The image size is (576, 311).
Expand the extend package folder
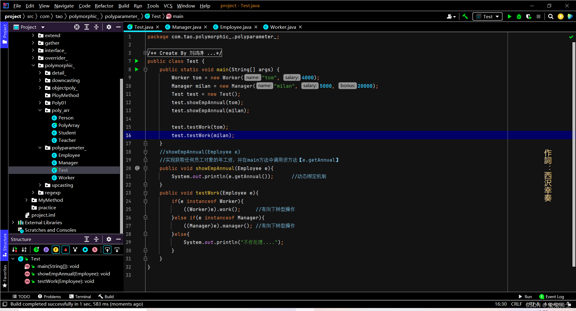33,35
